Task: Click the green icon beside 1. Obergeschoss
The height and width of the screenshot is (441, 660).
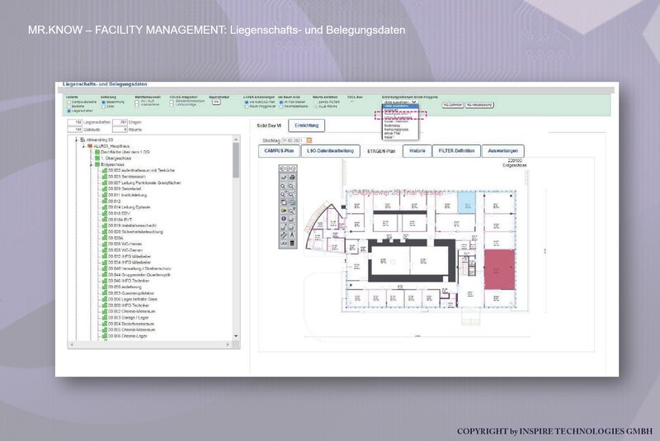Action: click(x=97, y=159)
